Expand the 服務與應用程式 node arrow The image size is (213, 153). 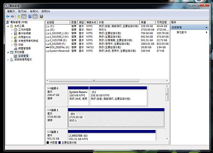(8, 60)
